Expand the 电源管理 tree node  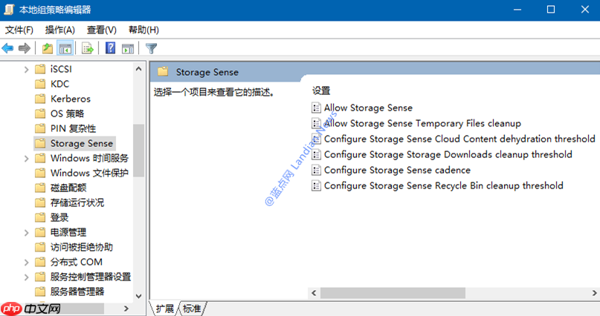26,232
